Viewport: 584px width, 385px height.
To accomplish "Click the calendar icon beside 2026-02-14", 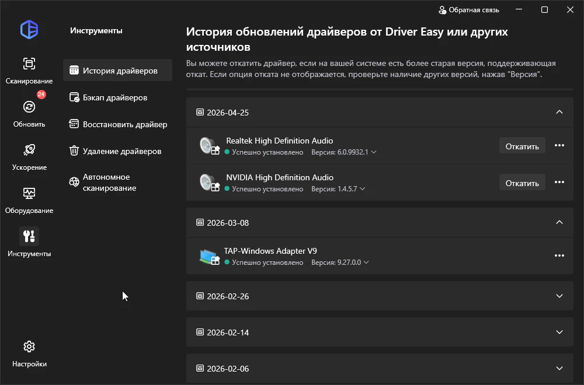I will (200, 332).
